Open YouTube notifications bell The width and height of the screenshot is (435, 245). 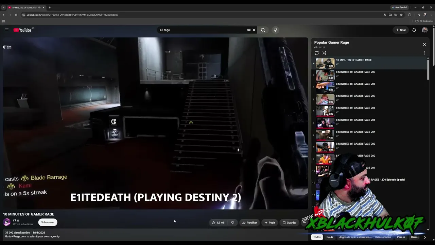point(414,30)
